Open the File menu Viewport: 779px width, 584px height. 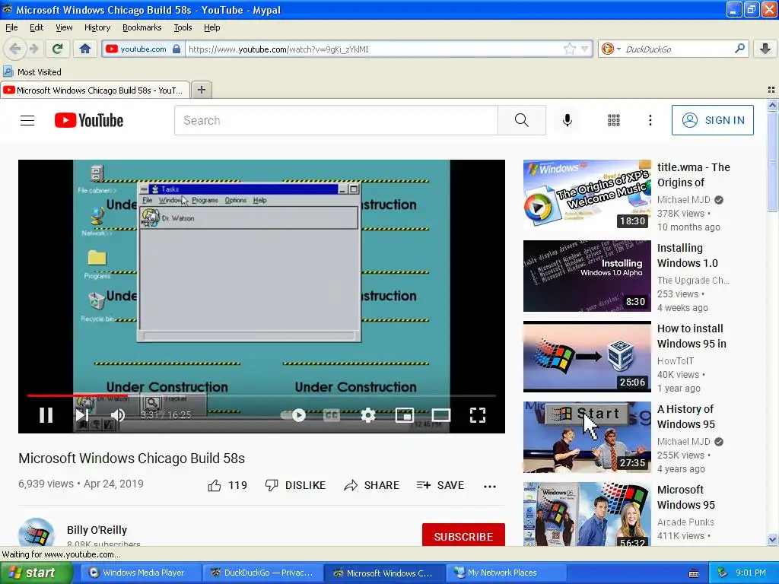click(x=11, y=27)
